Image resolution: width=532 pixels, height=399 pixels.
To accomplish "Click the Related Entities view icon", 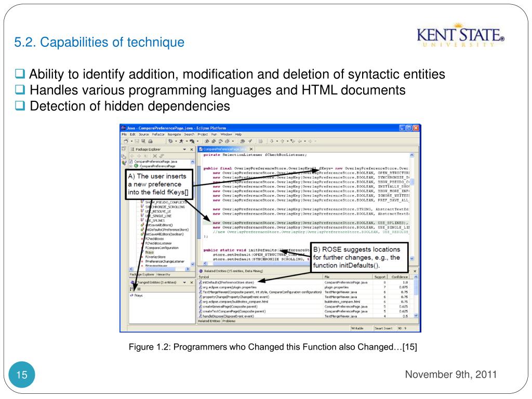I will [201, 271].
